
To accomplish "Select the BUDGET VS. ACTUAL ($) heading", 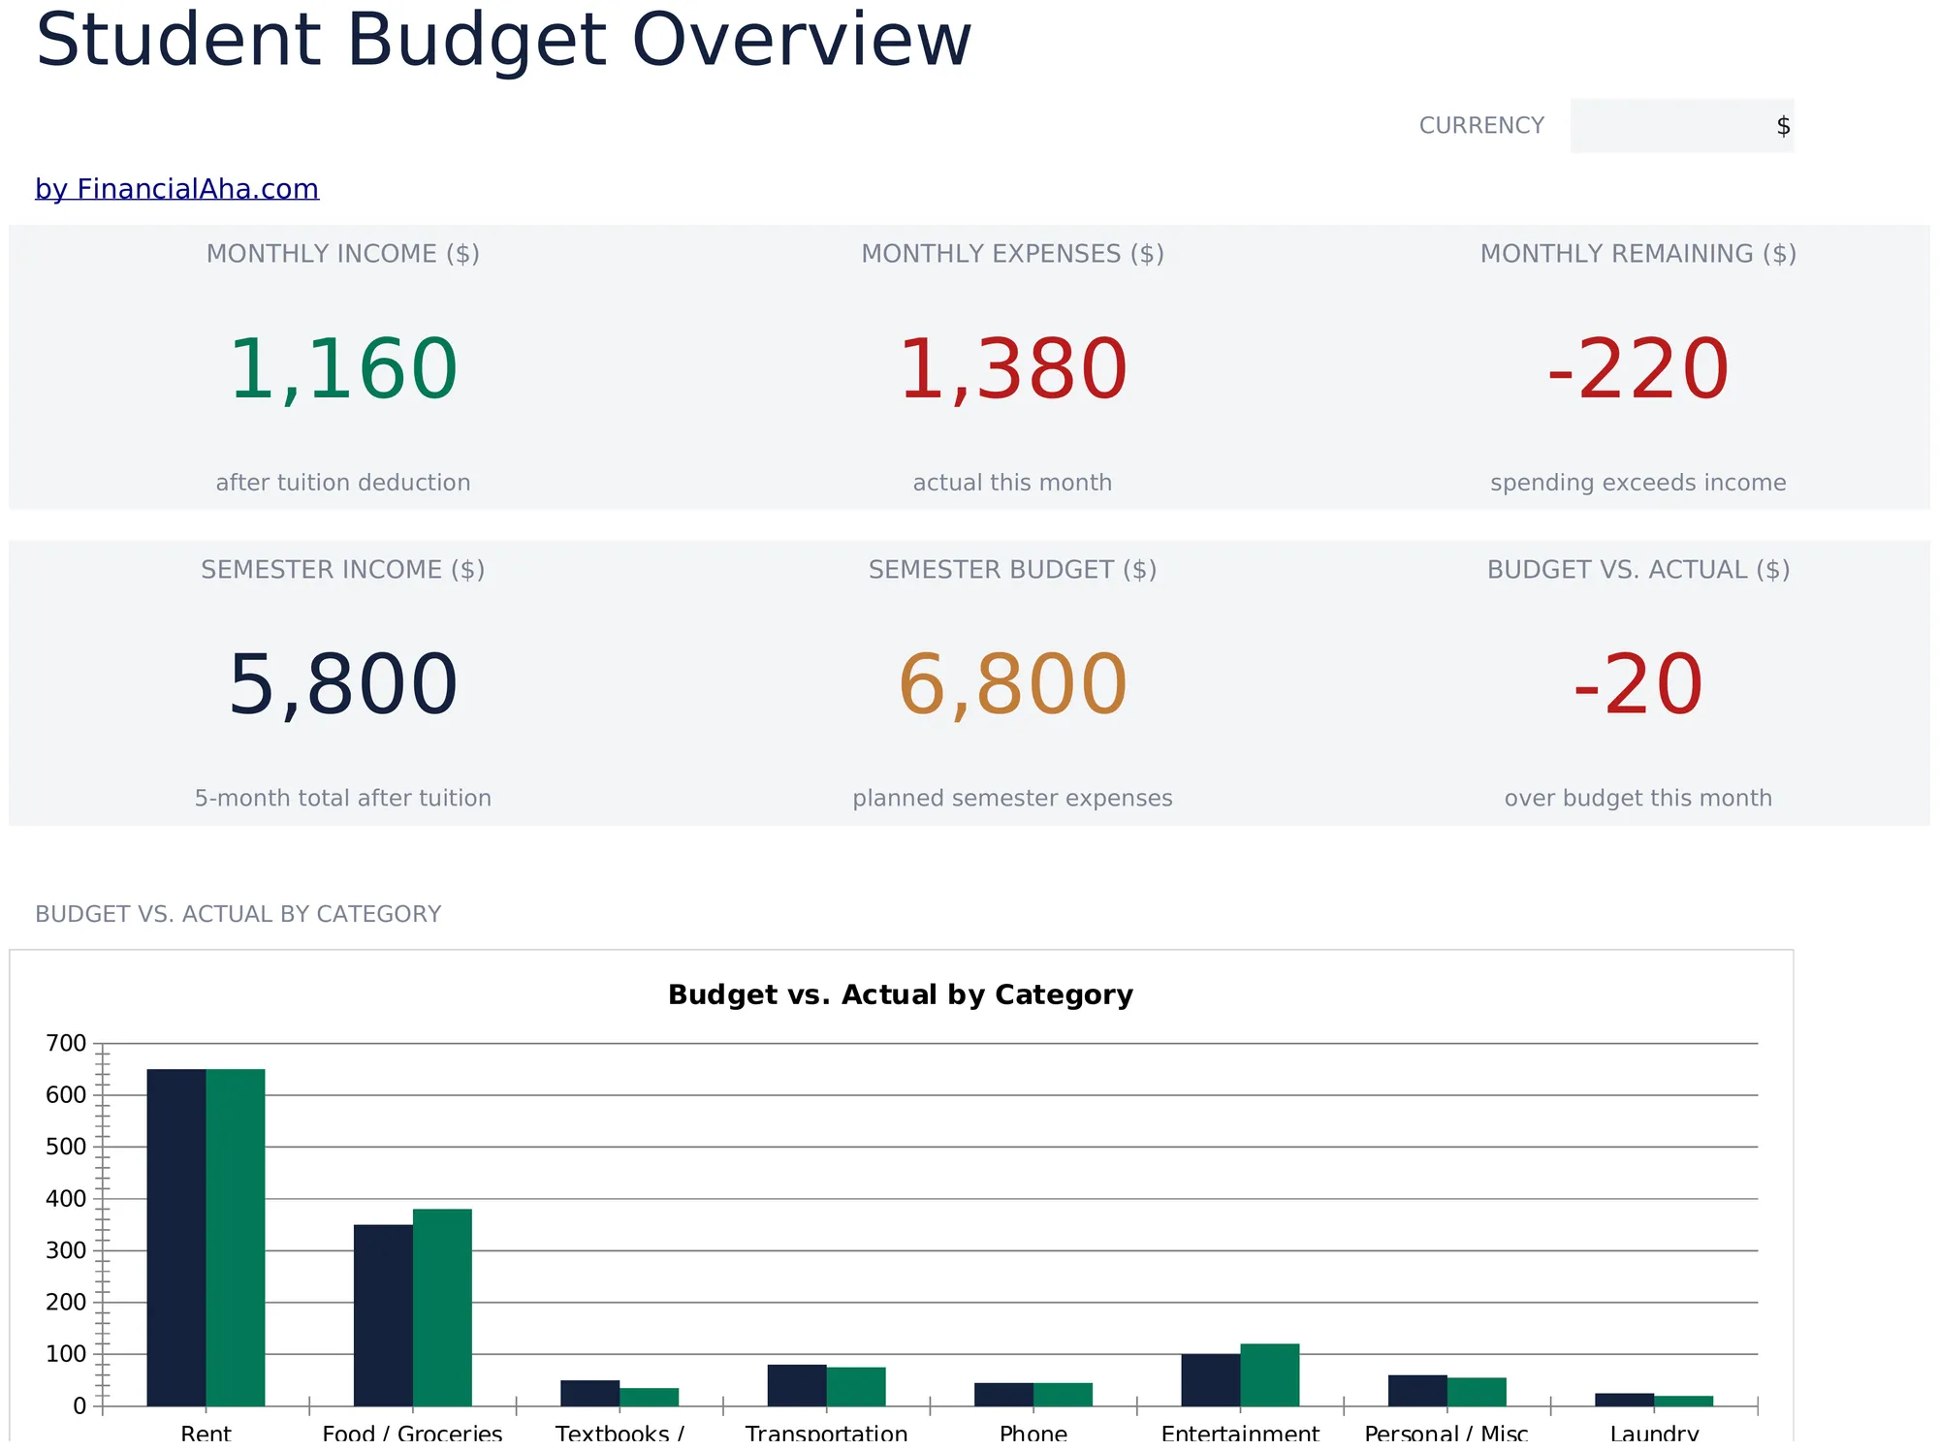I will tap(1638, 570).
